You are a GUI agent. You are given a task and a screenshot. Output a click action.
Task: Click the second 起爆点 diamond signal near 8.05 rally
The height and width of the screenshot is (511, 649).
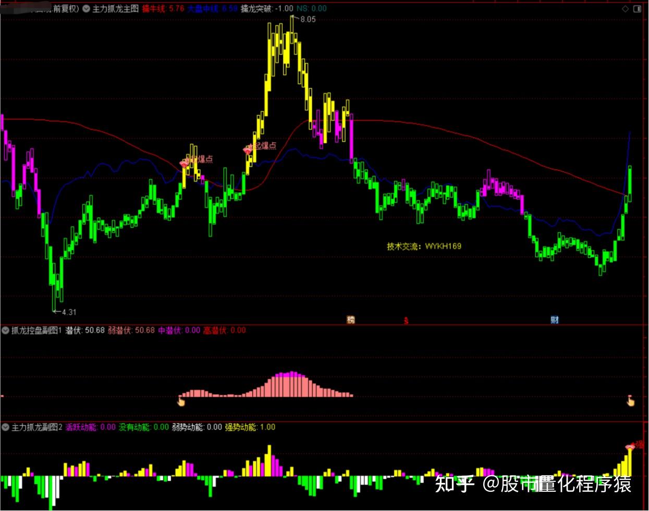click(x=248, y=150)
